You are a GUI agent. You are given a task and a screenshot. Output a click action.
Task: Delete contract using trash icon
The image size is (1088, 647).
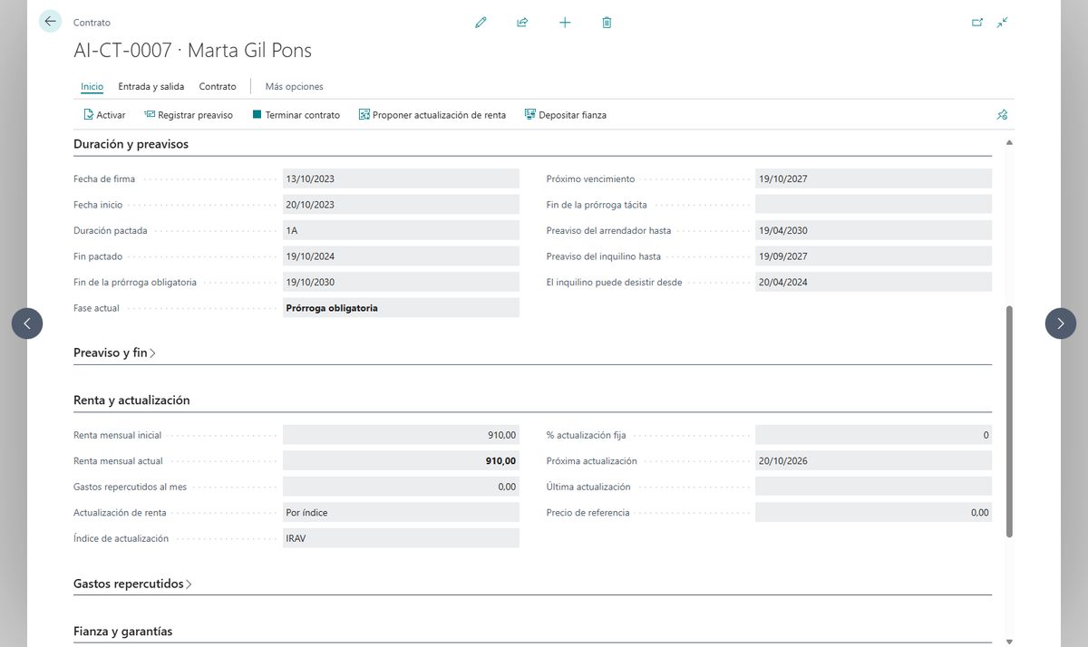pos(607,23)
